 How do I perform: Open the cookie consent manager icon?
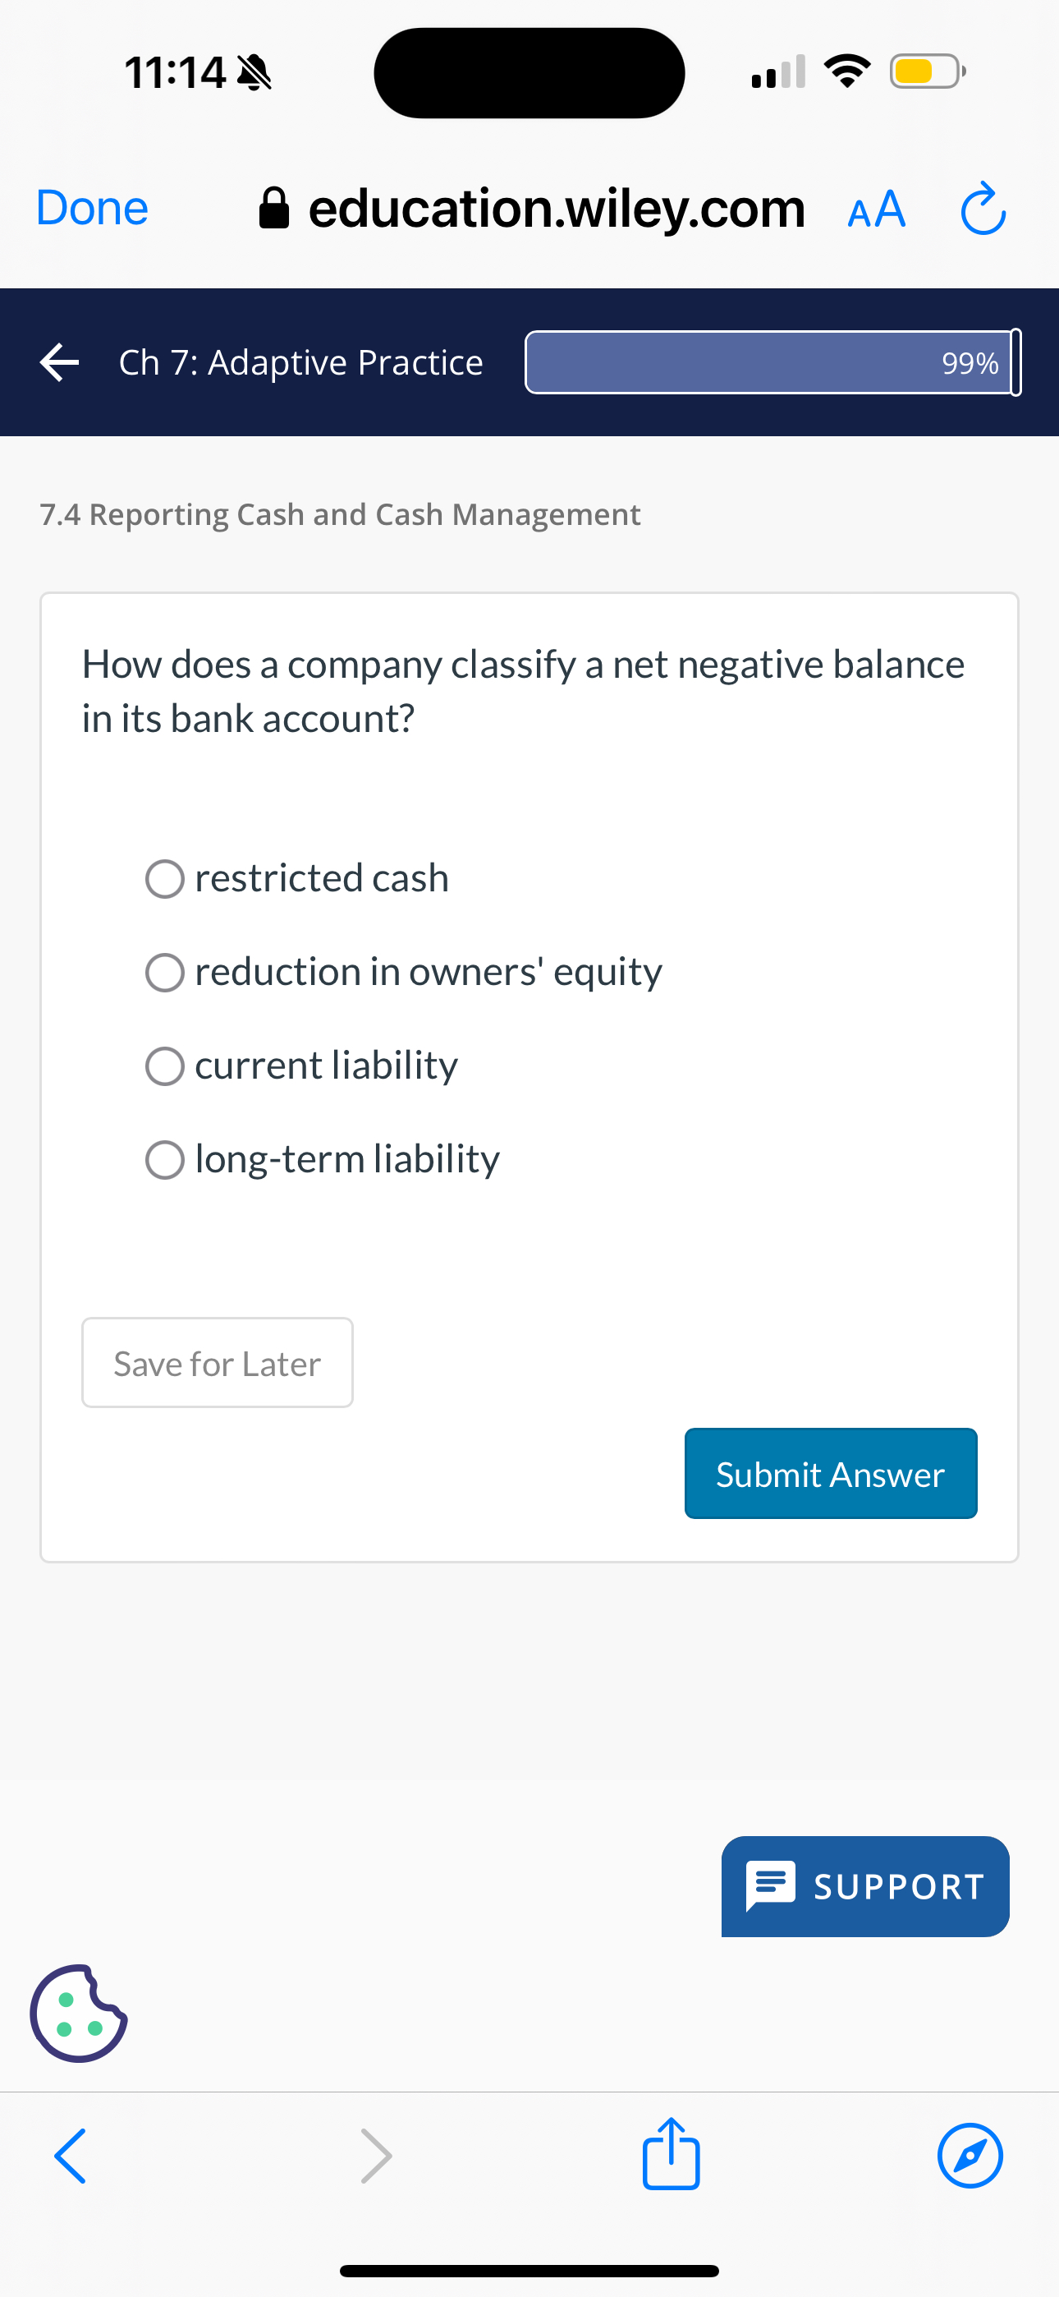pos(79,2012)
